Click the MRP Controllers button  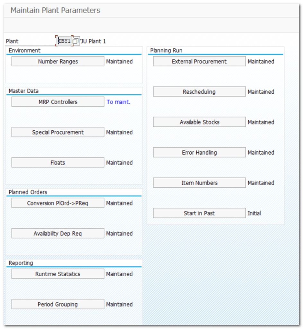point(58,102)
